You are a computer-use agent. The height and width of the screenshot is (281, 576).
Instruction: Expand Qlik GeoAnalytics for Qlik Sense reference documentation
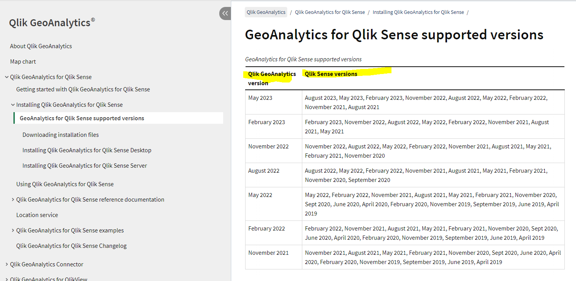click(13, 199)
